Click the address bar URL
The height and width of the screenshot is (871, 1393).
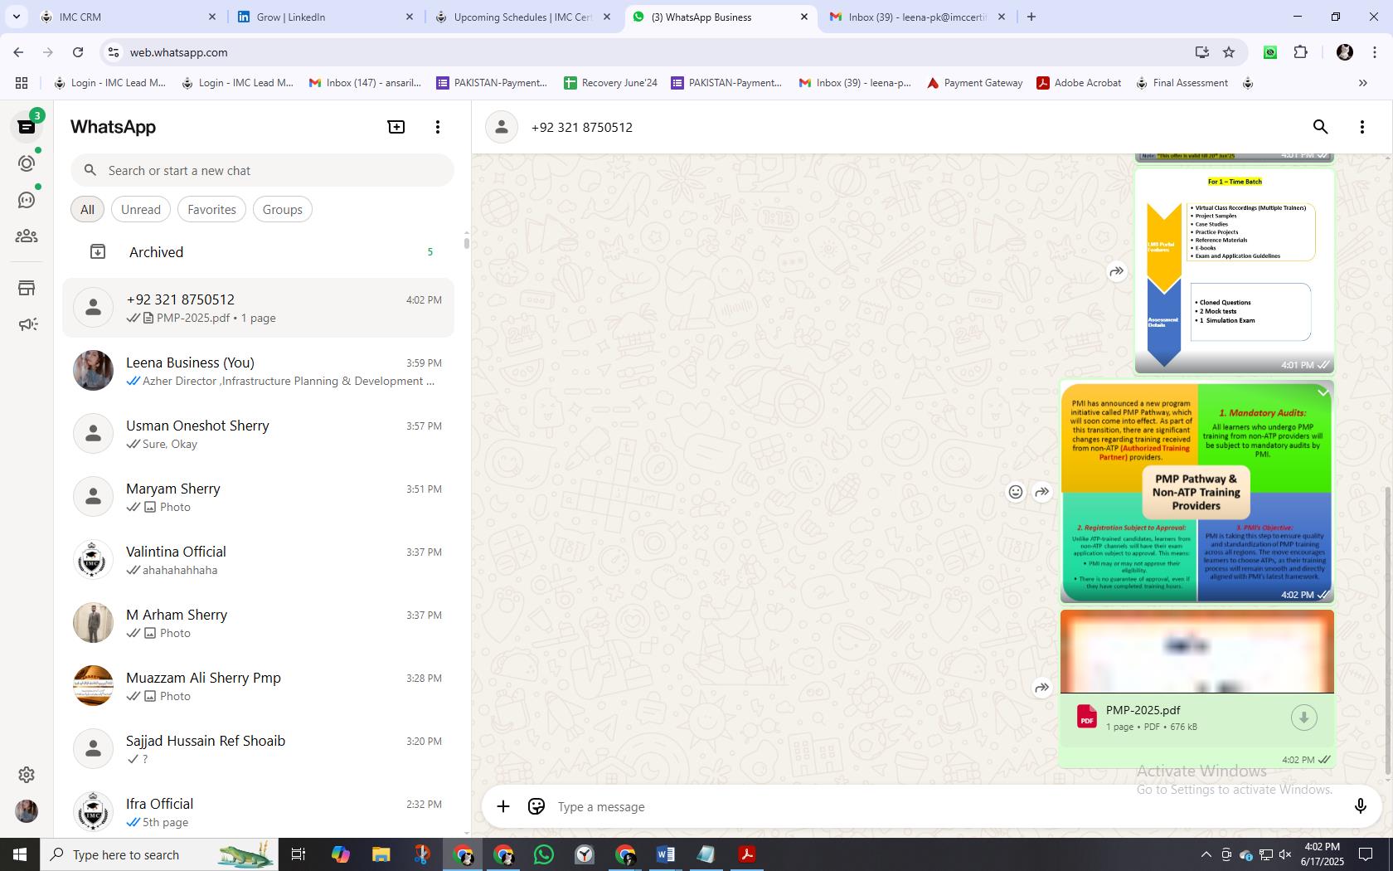(x=178, y=52)
